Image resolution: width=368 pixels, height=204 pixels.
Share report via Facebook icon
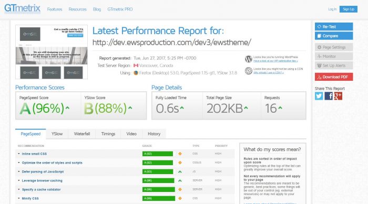329,96
